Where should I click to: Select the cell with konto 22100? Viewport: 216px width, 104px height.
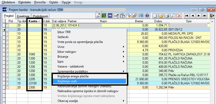(35, 83)
